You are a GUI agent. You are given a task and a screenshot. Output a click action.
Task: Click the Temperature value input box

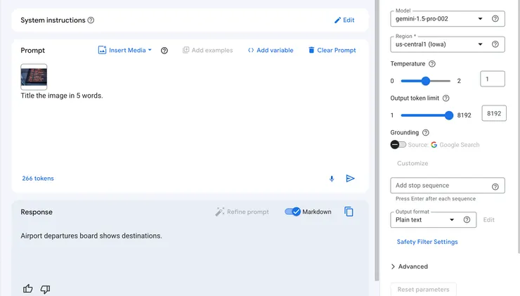[493, 79]
